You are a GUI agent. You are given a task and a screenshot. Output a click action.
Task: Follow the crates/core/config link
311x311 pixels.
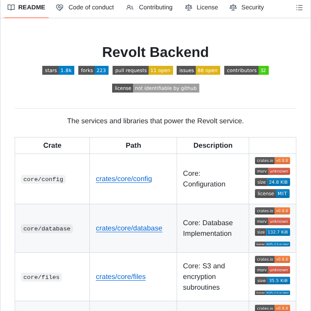[x=124, y=179]
